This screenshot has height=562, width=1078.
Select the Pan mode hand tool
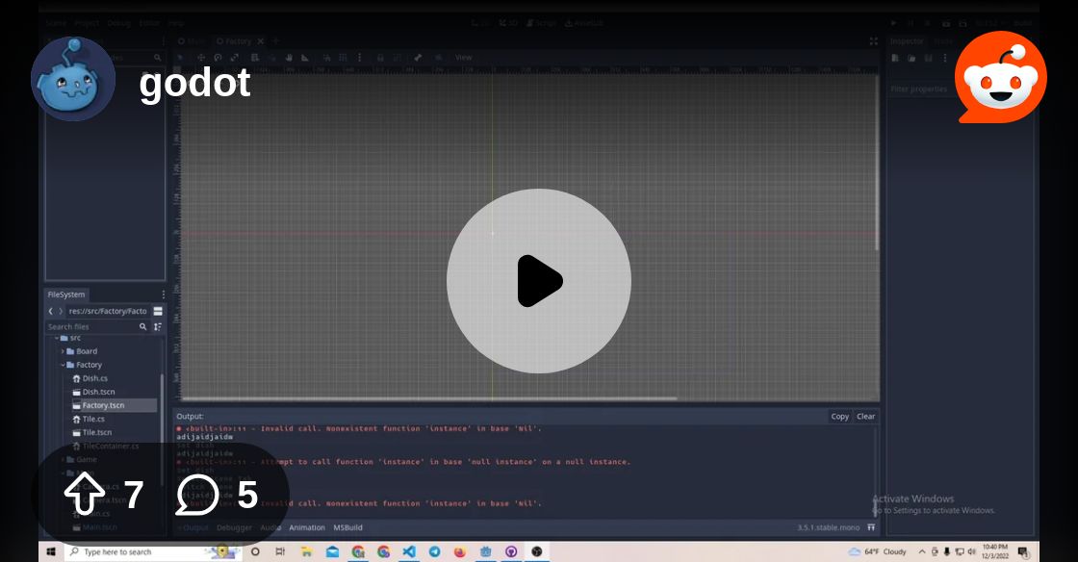[x=289, y=58]
